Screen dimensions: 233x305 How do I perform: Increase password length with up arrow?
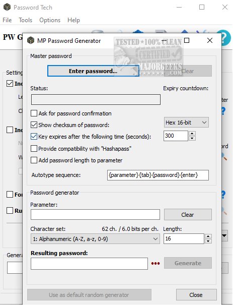[x=208, y=236]
